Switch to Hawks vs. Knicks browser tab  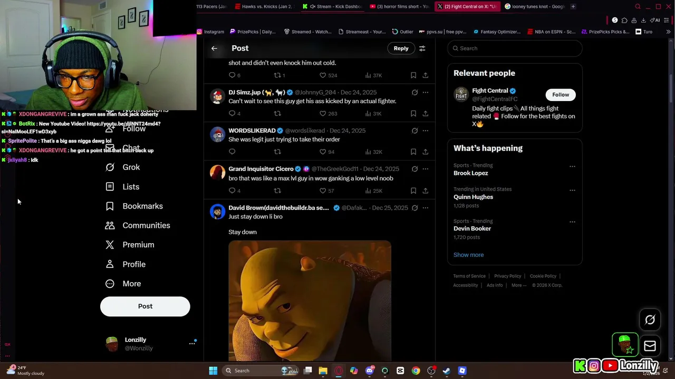[x=263, y=6]
